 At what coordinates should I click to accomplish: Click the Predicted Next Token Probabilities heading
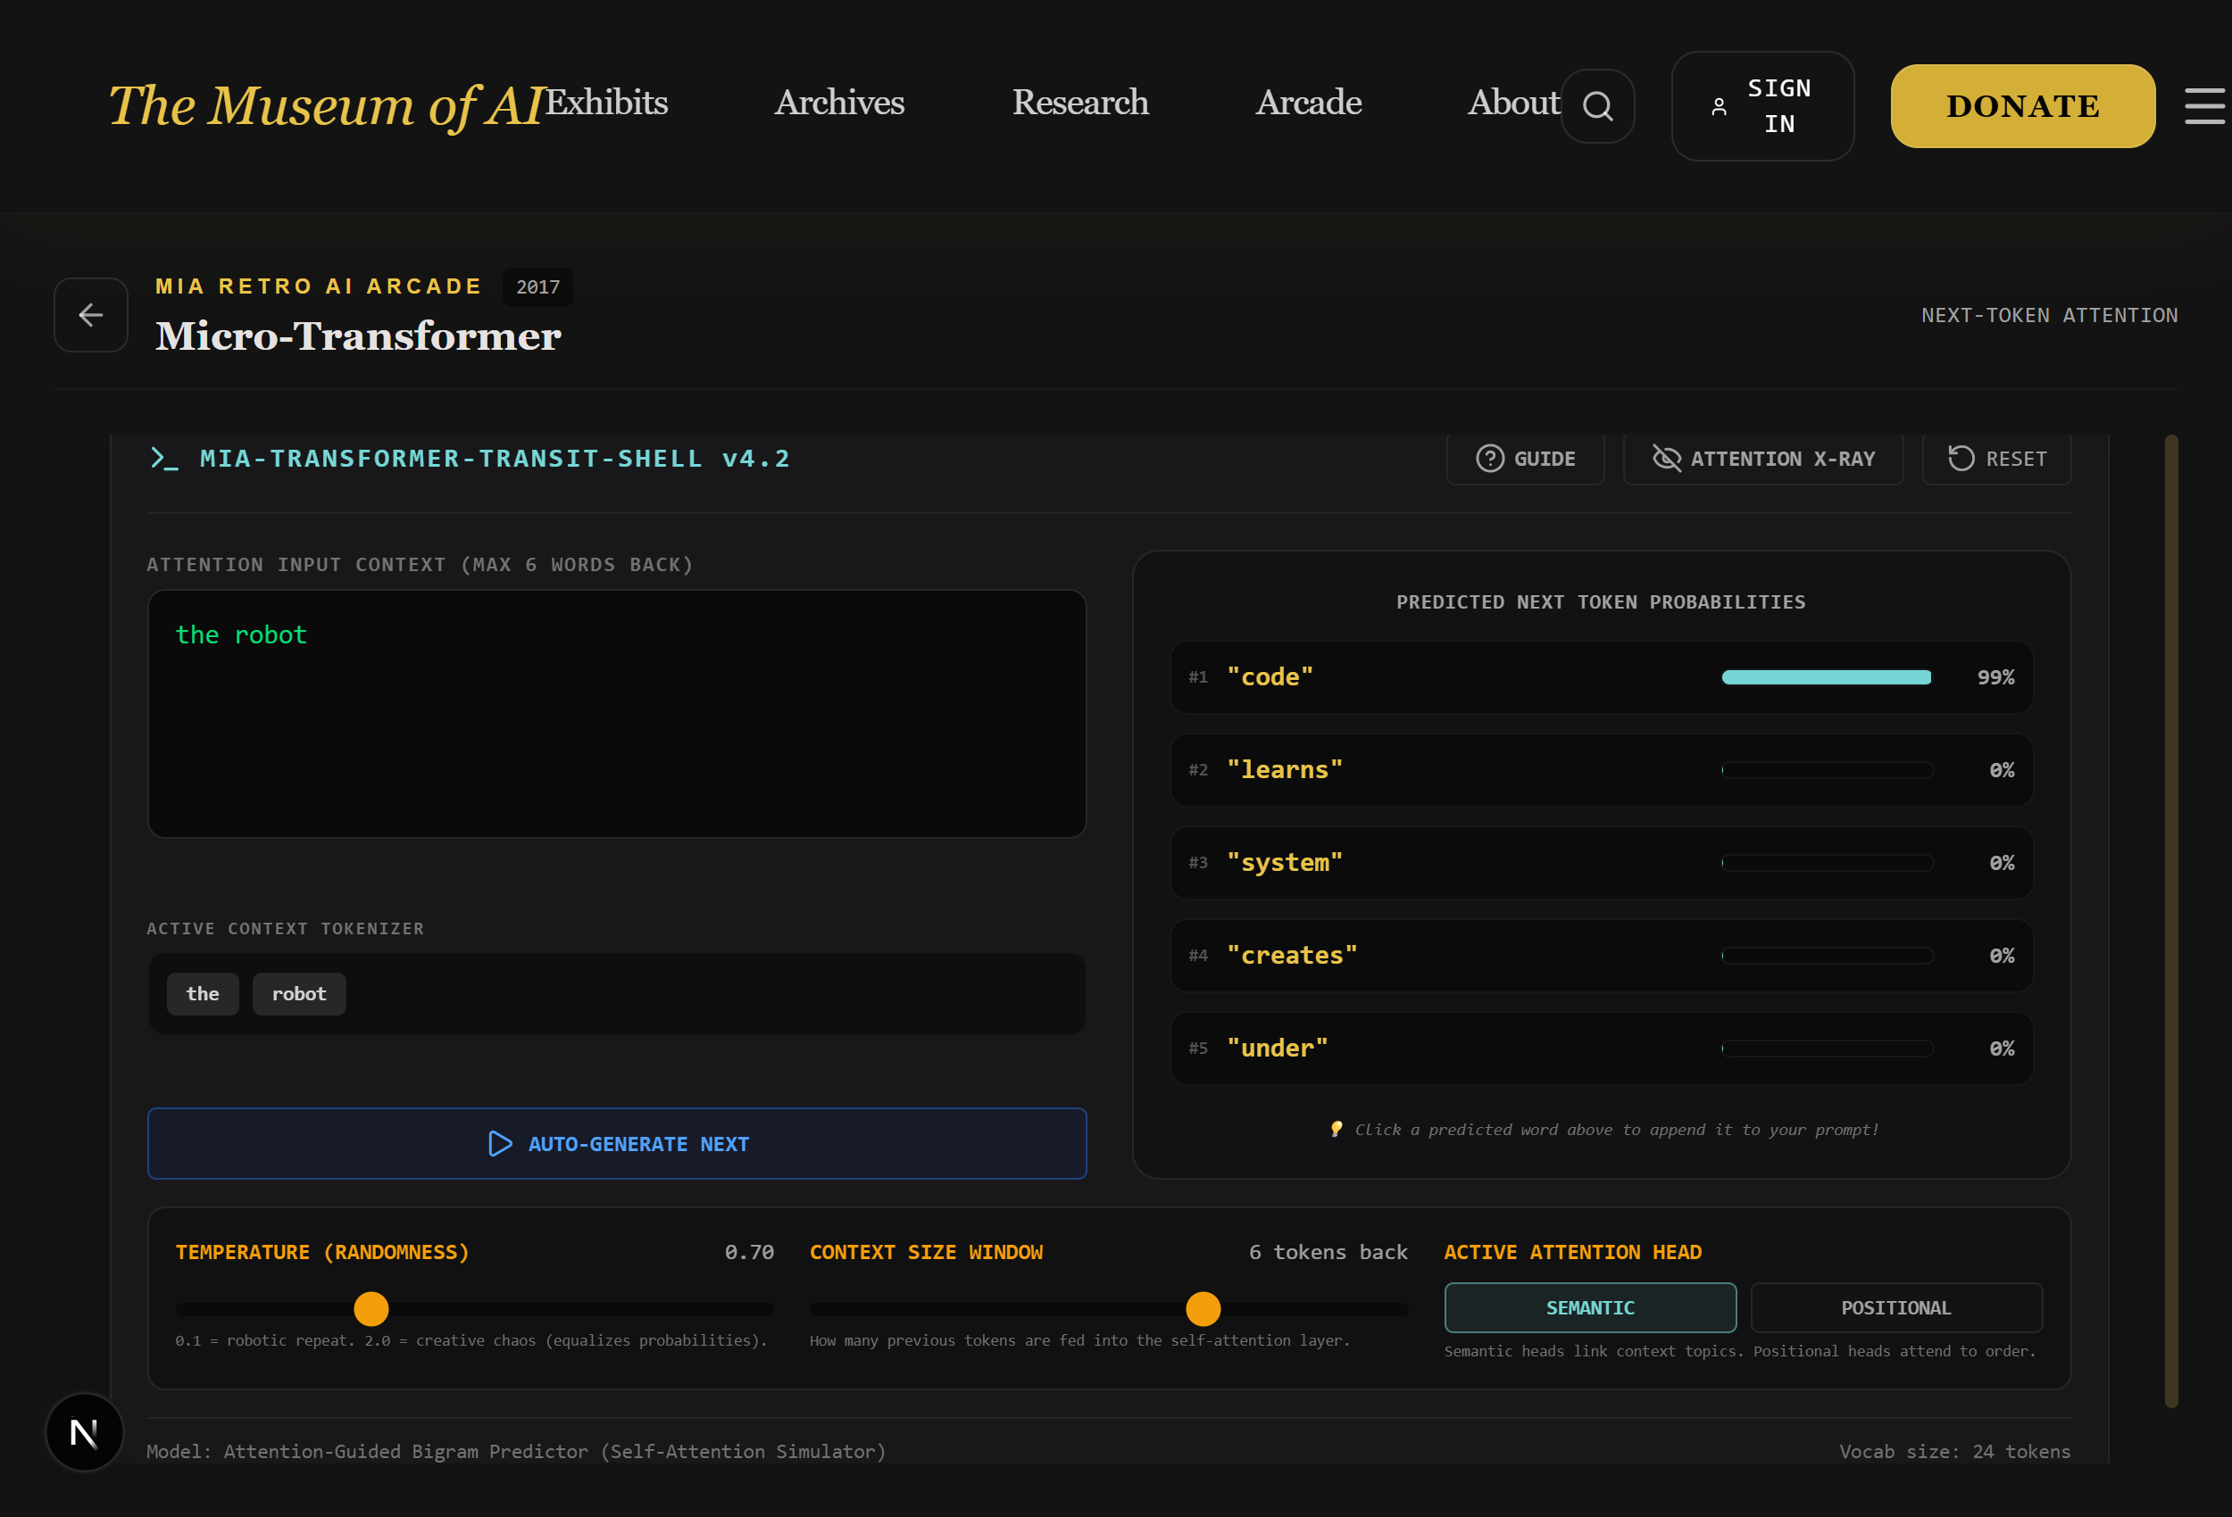pyautogui.click(x=1601, y=602)
